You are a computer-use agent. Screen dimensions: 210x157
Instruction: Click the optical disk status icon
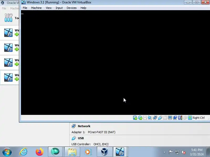[x=140, y=118]
